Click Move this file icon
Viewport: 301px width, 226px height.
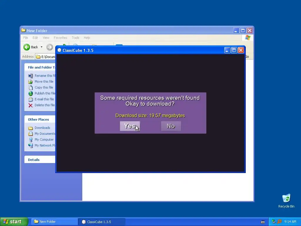click(31, 82)
